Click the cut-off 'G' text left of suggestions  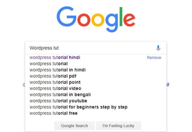click(x=24, y=85)
